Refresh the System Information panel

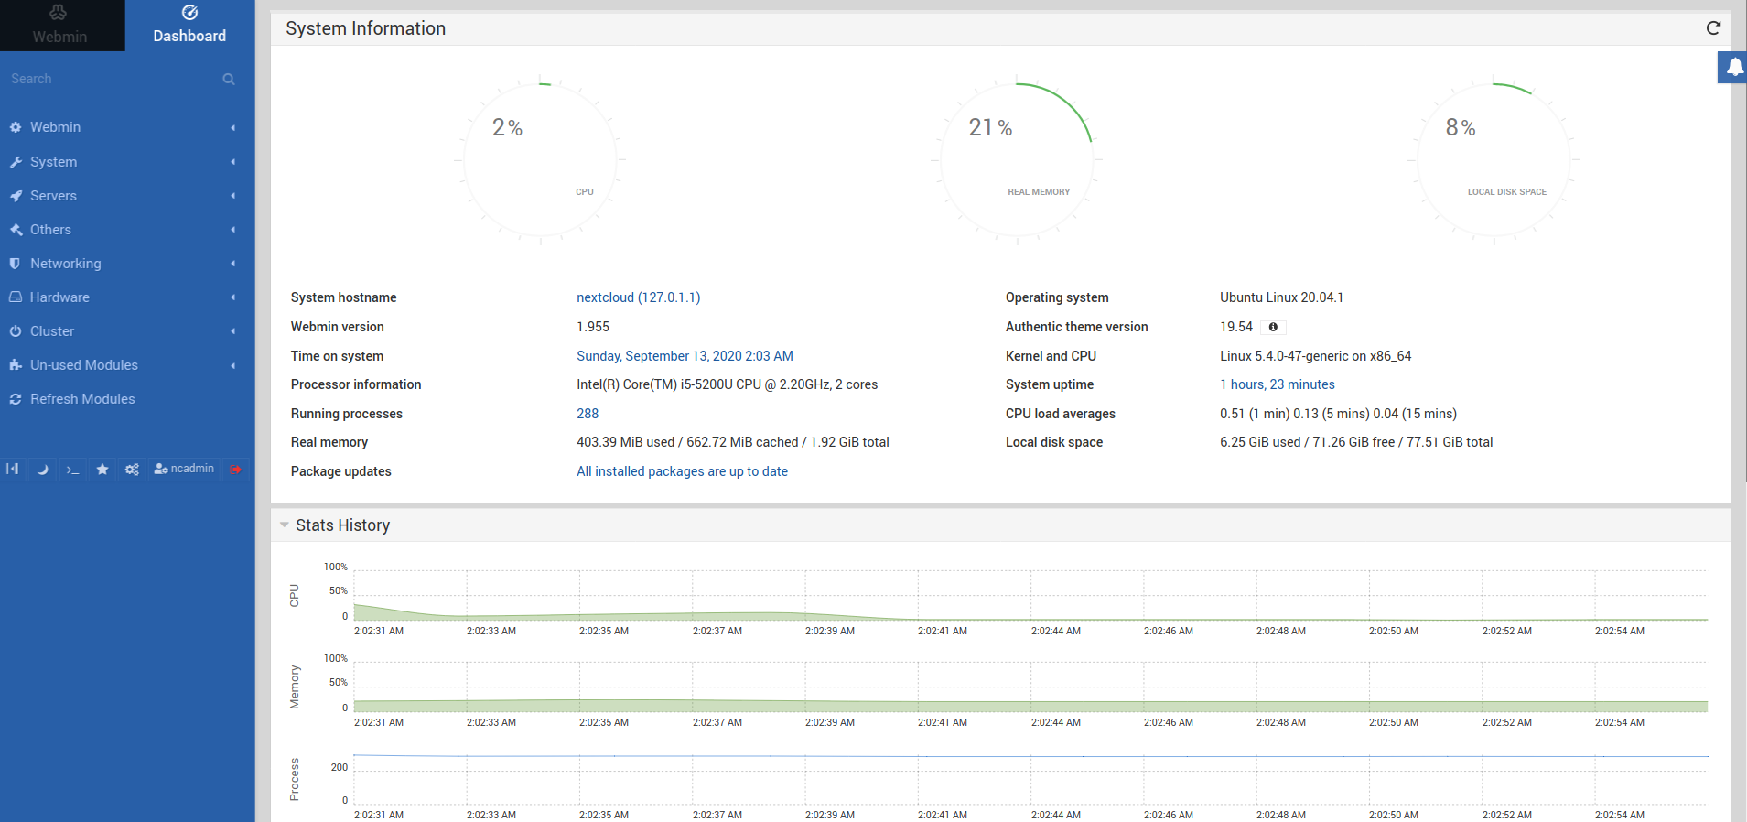[x=1713, y=28]
